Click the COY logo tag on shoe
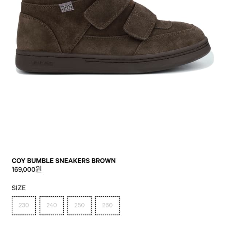Screen dimensions: 226x226 tap(66, 8)
